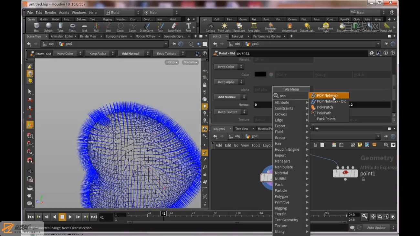
Task: Click the Color swatch in parameters
Action: pos(260,74)
